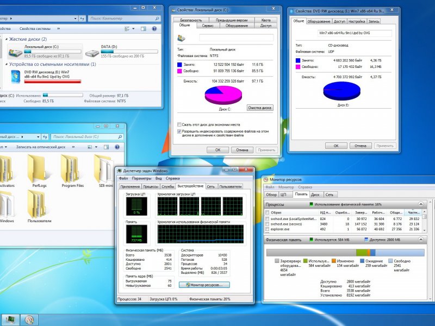Click OK in the Локальный диск (C:) properties dialog
The image size is (435, 326).
(218, 150)
